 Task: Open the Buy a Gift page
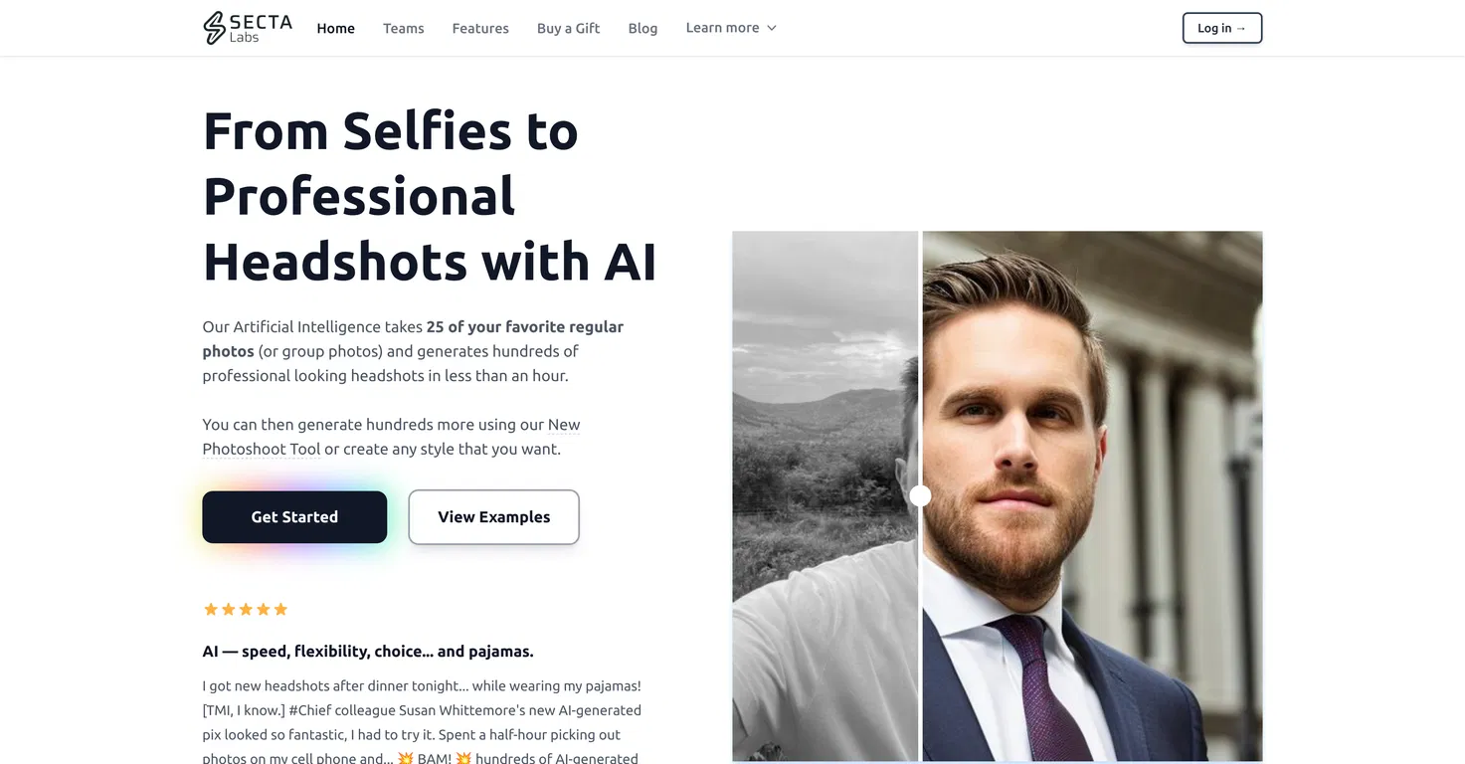coord(569,28)
